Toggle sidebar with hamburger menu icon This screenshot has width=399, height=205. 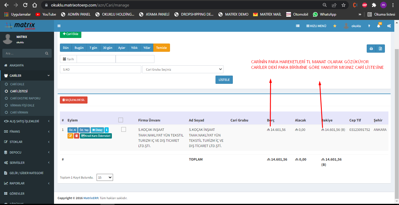59,26
